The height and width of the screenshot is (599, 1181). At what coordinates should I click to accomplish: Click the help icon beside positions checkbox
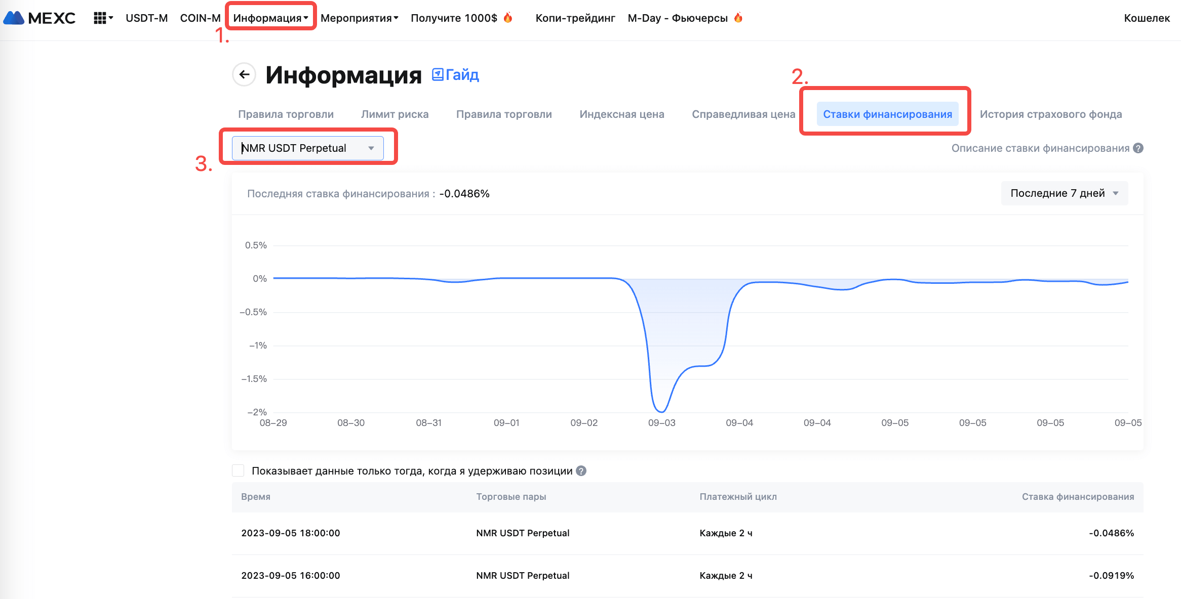click(581, 471)
